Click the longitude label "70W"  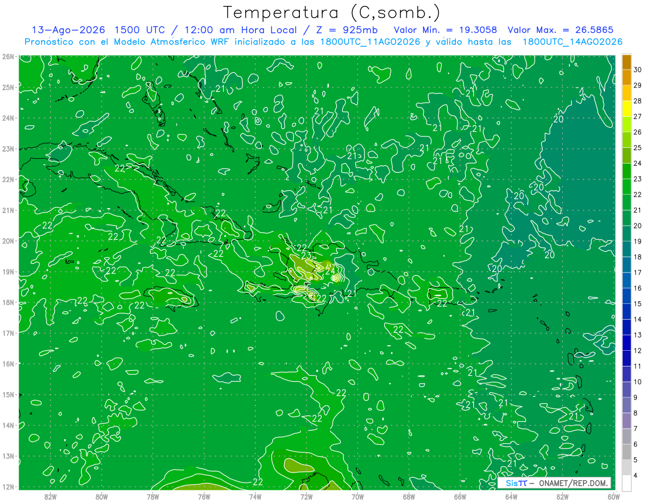point(358,496)
